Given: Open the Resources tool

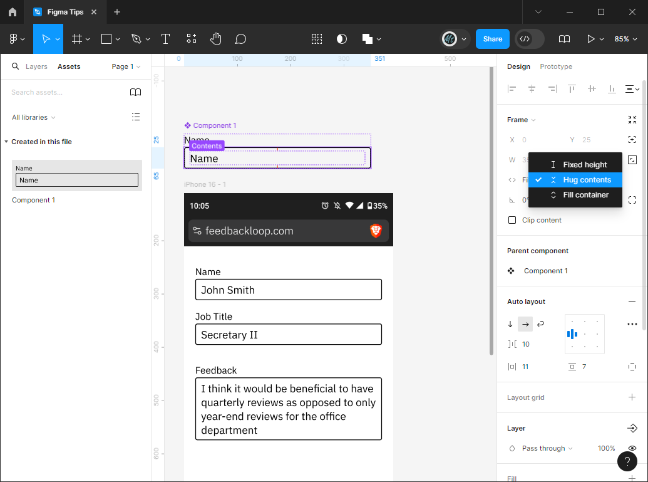Looking at the screenshot, I should (192, 39).
